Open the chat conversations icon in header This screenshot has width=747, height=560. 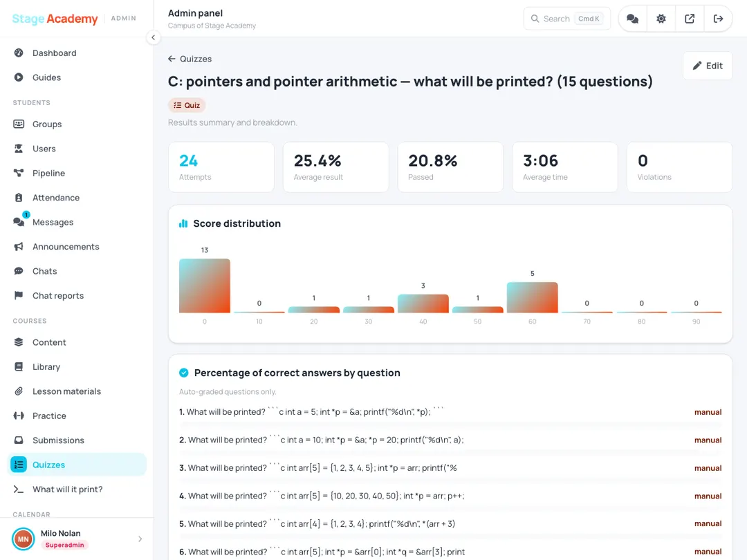click(x=632, y=19)
